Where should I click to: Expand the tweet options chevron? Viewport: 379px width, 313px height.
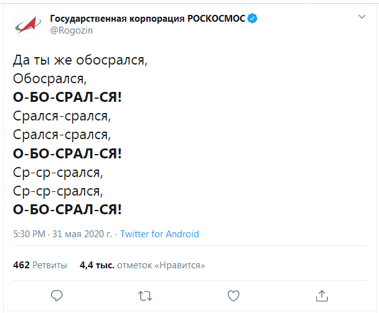(x=362, y=16)
